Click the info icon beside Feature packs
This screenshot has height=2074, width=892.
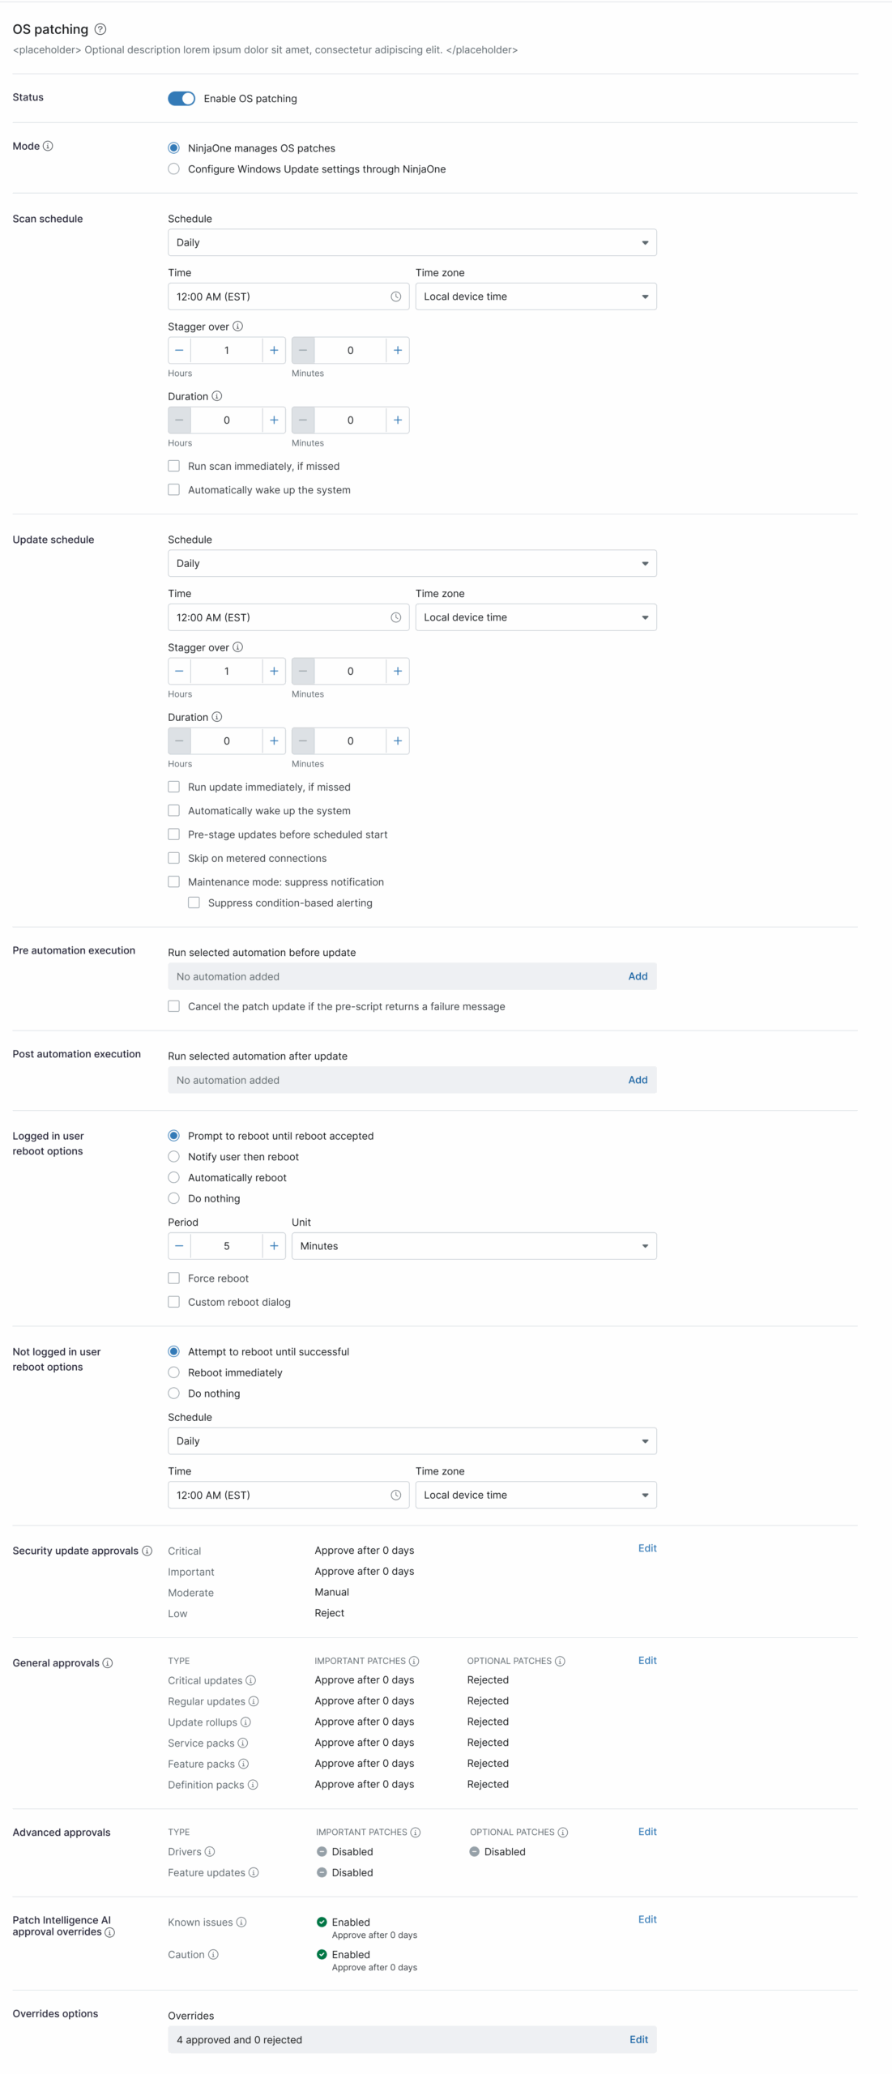pos(244,1764)
